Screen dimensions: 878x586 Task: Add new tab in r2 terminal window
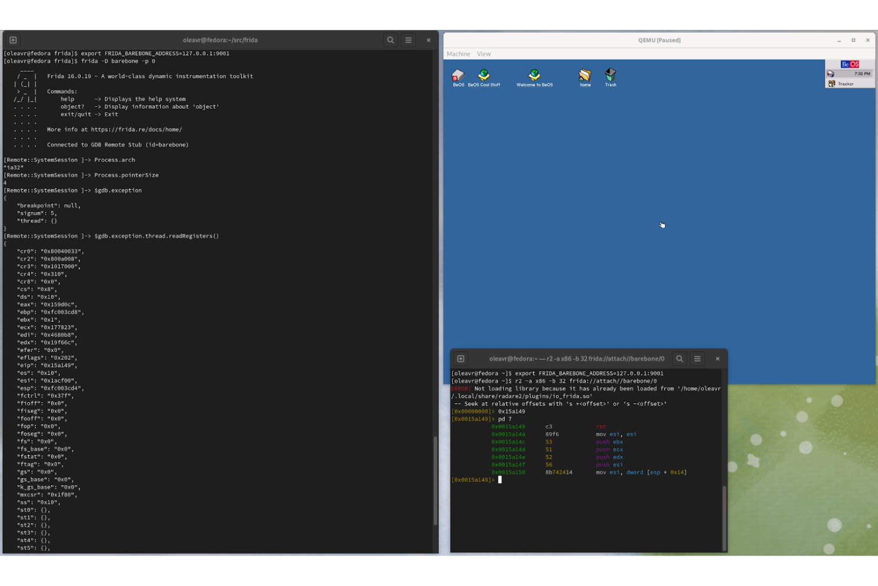coord(461,359)
